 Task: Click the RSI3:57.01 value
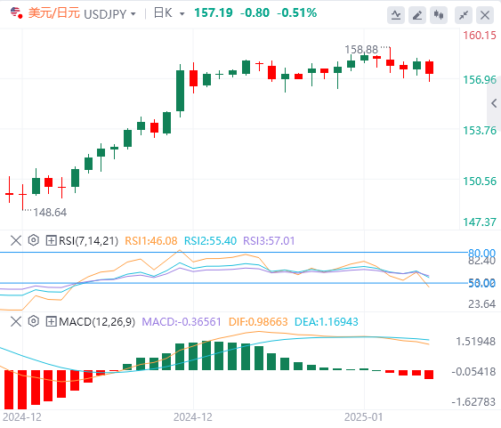(x=269, y=241)
